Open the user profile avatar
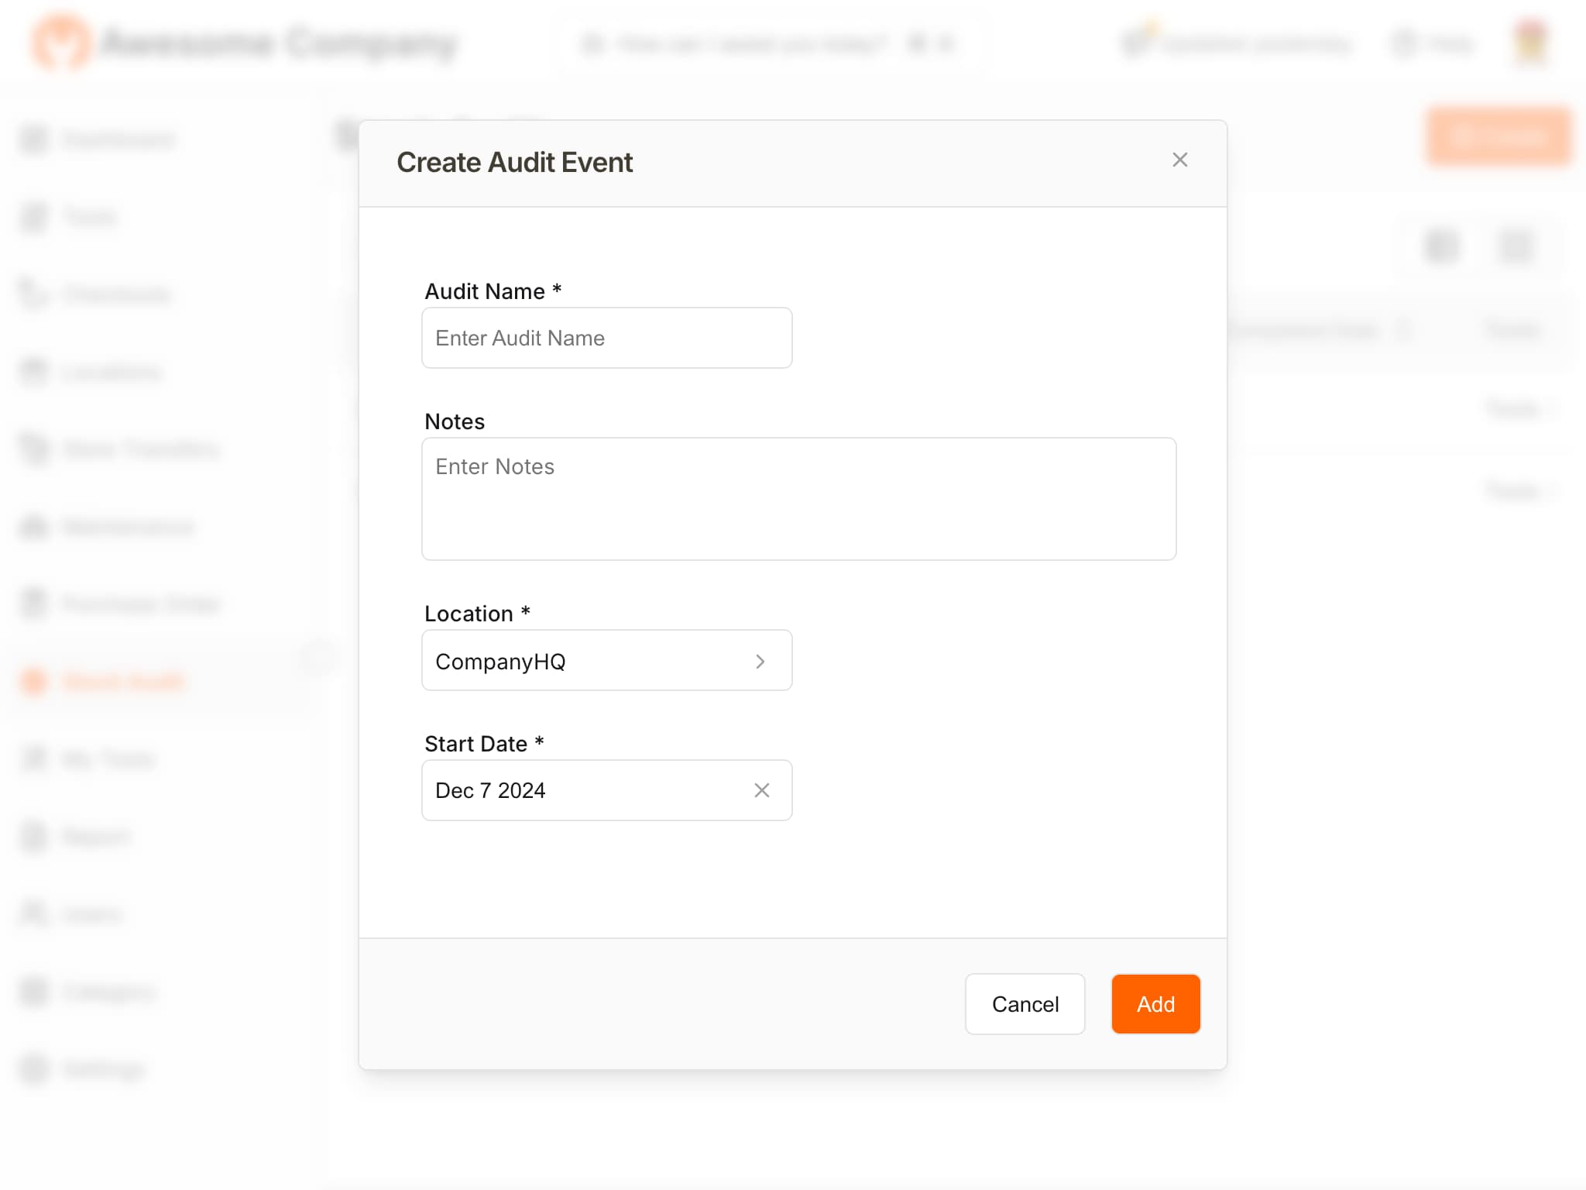 1530,43
